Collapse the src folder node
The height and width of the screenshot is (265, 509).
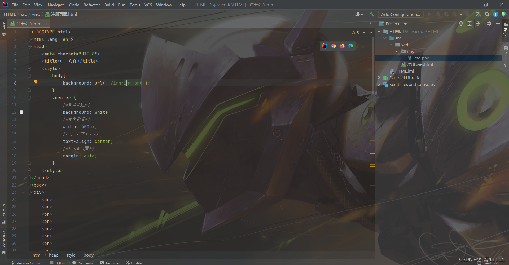(385, 38)
